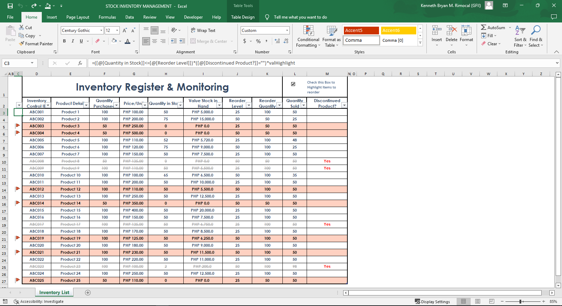The height and width of the screenshot is (306, 562).
Task: Switch to the Table Design tab
Action: [243, 17]
